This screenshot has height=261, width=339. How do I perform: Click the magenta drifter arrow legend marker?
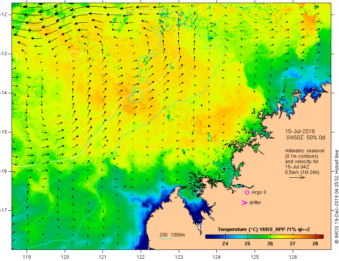click(x=244, y=203)
